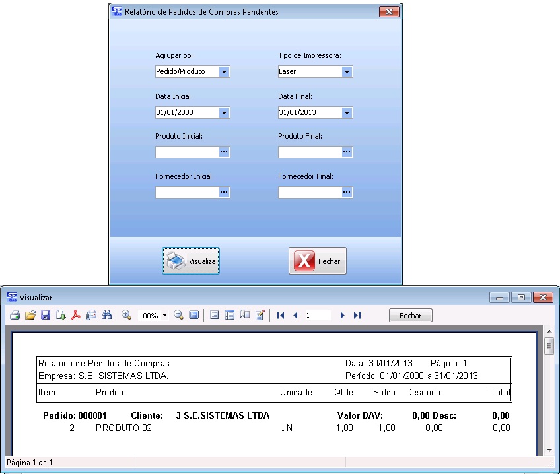560x474 pixels.
Task: Click the Fechar button with red X
Action: (x=318, y=261)
